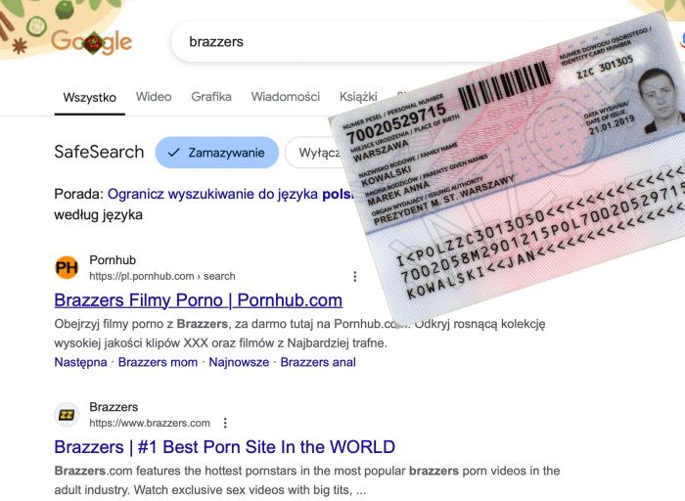Click the Brazzers ZZ favicon

[67, 415]
